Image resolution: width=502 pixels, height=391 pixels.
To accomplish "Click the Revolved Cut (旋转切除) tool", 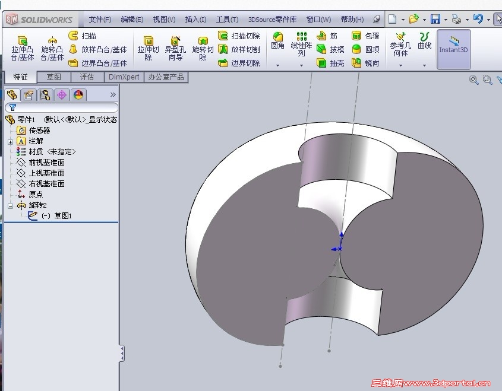I will (203, 49).
